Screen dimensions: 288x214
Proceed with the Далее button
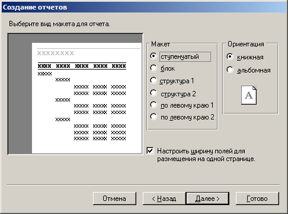pyautogui.click(x=207, y=199)
